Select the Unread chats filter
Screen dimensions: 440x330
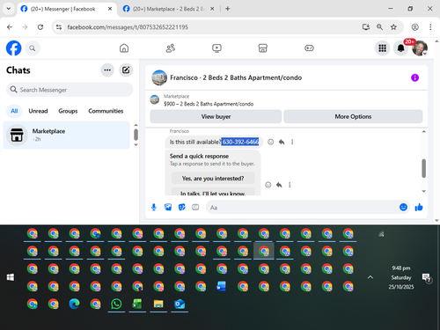(x=38, y=111)
